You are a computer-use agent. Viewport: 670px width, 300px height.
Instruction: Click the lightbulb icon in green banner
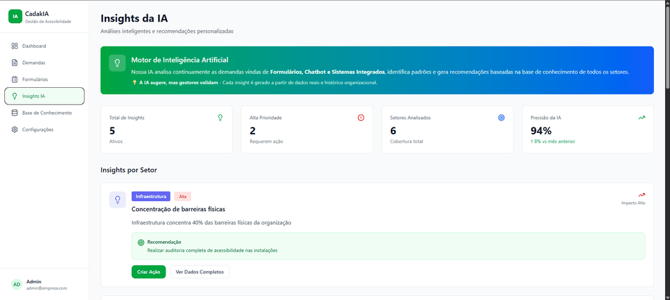click(117, 62)
